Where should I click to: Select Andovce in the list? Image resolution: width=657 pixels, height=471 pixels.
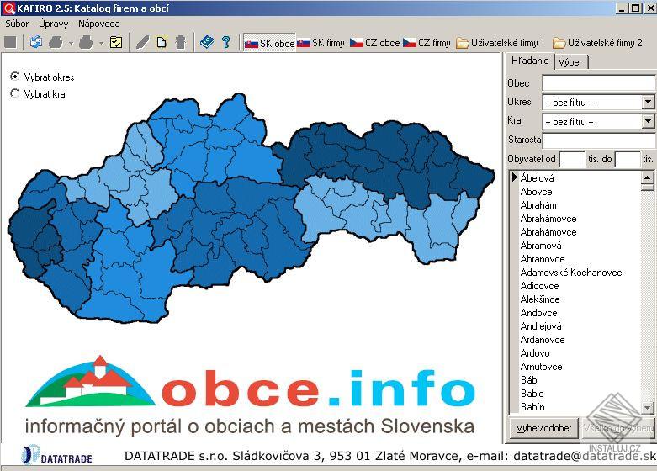(539, 313)
